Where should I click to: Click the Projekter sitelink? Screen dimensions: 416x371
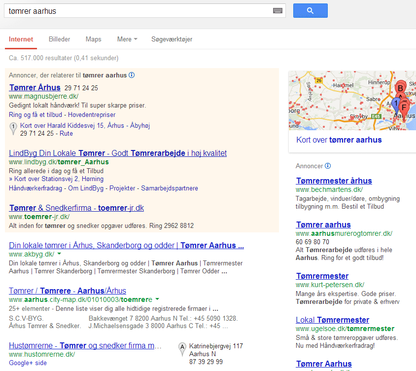click(x=122, y=188)
